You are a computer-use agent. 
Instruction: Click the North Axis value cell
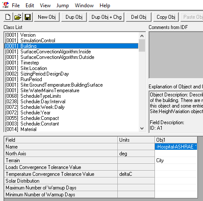(176, 154)
